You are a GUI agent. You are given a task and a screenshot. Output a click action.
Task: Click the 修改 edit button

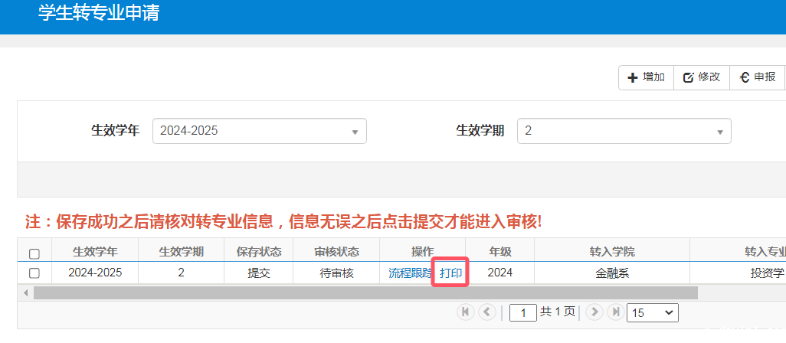click(701, 77)
